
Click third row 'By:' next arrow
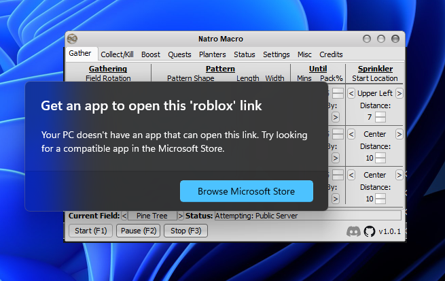336,199
